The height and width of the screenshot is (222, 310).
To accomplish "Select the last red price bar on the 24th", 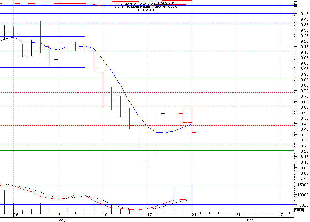I will [x=192, y=120].
